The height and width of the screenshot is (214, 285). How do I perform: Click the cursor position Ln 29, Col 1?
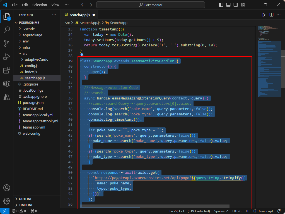(x=190, y=211)
